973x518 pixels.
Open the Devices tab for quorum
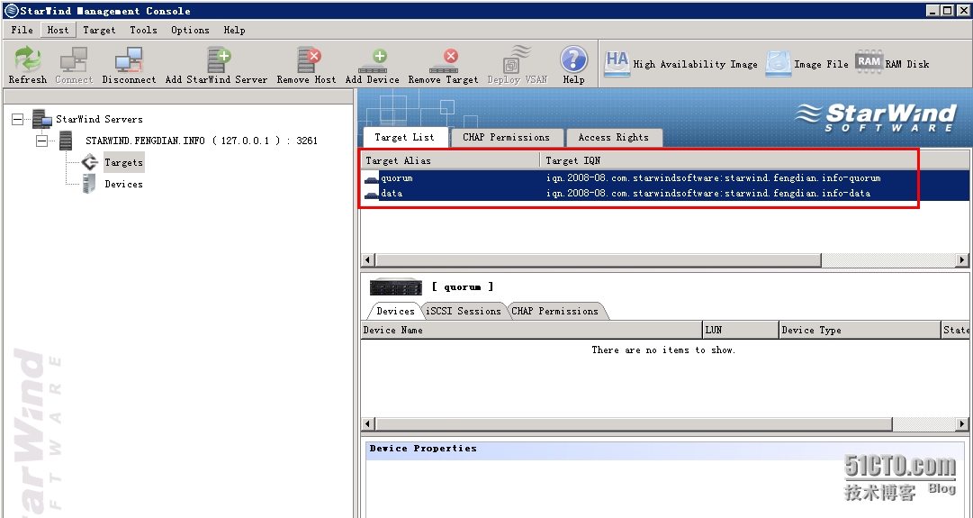pos(395,311)
